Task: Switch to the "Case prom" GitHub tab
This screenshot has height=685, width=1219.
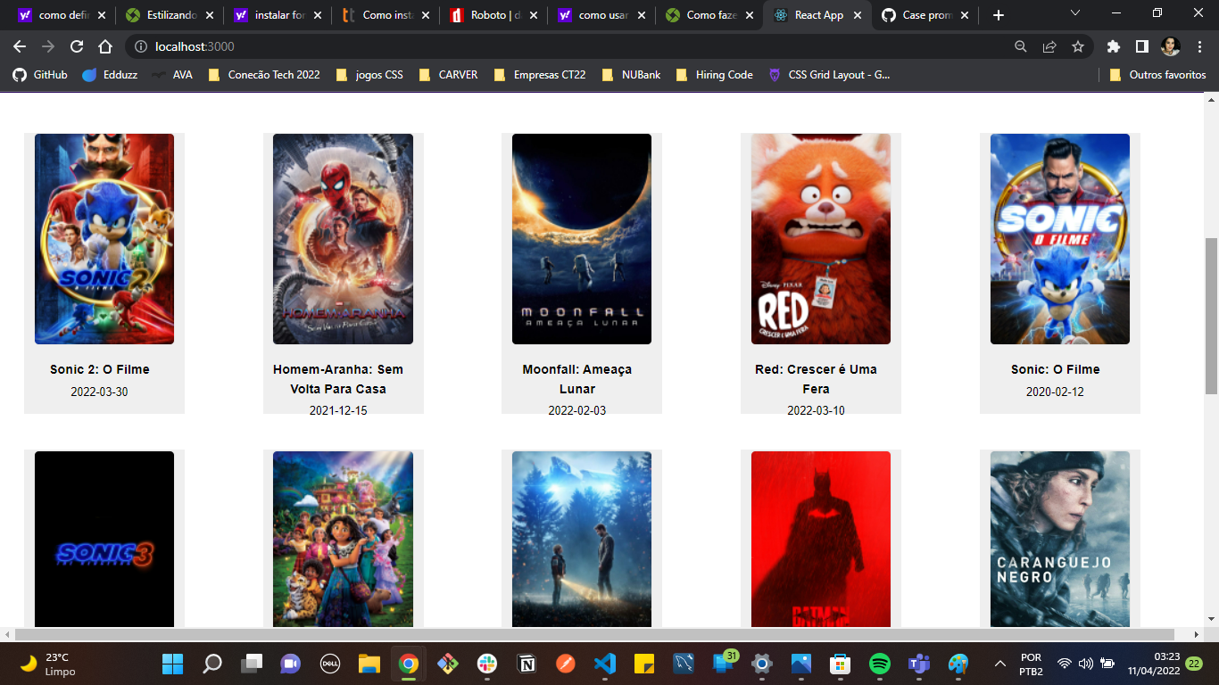Action: click(x=925, y=15)
